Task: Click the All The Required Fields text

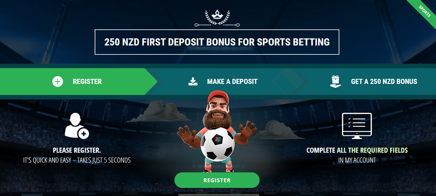Action: point(372,150)
